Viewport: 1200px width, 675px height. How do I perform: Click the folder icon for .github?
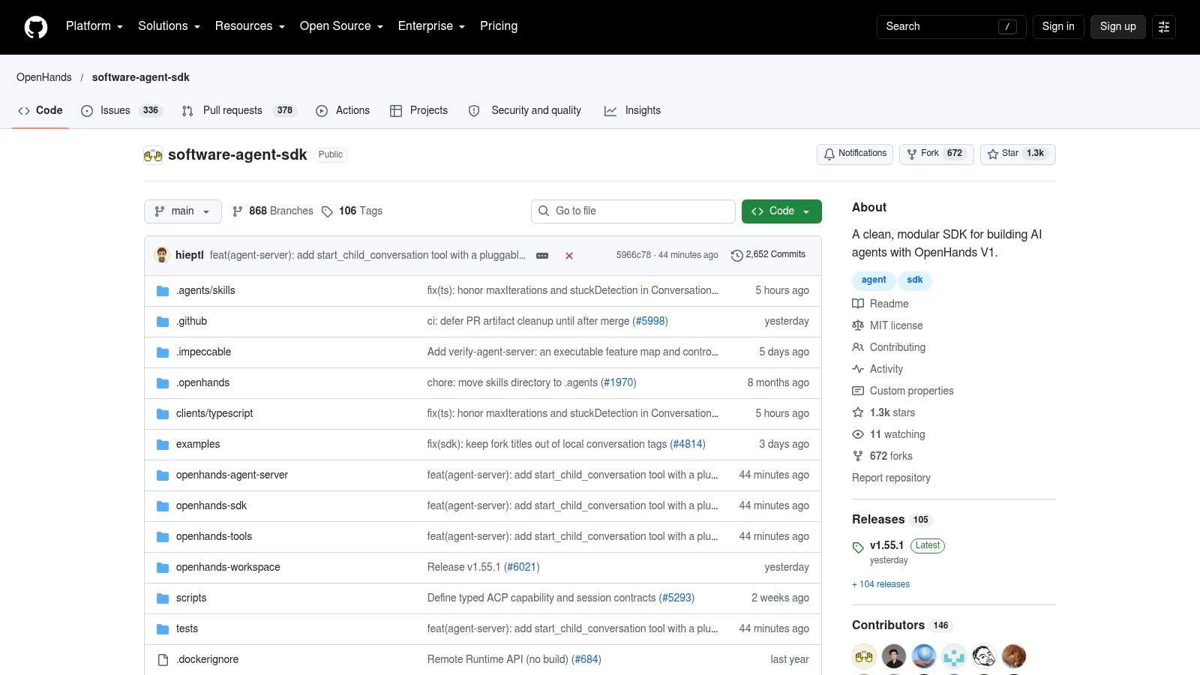tap(163, 322)
